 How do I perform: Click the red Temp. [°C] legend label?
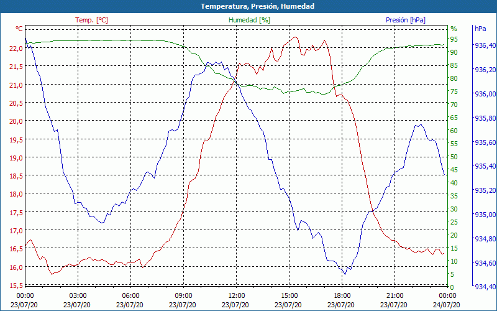(x=91, y=20)
